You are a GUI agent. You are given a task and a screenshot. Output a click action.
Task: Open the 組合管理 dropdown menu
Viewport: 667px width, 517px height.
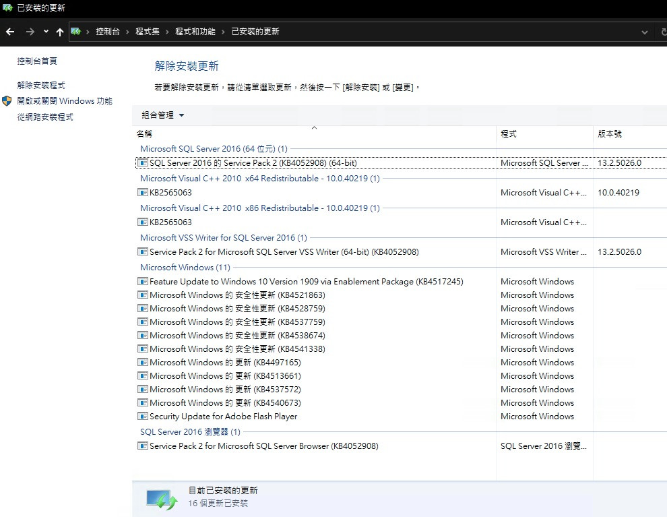click(x=163, y=115)
